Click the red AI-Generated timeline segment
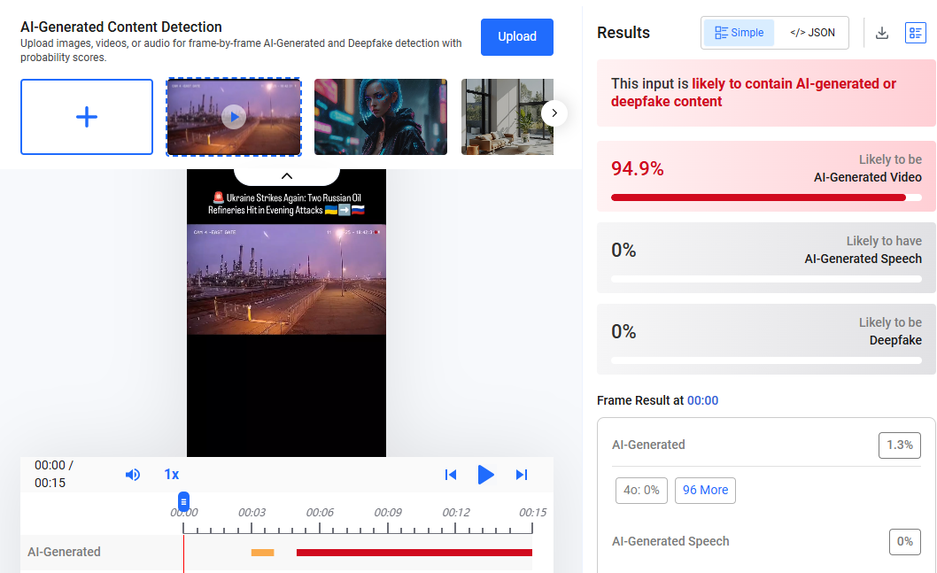 pos(414,553)
